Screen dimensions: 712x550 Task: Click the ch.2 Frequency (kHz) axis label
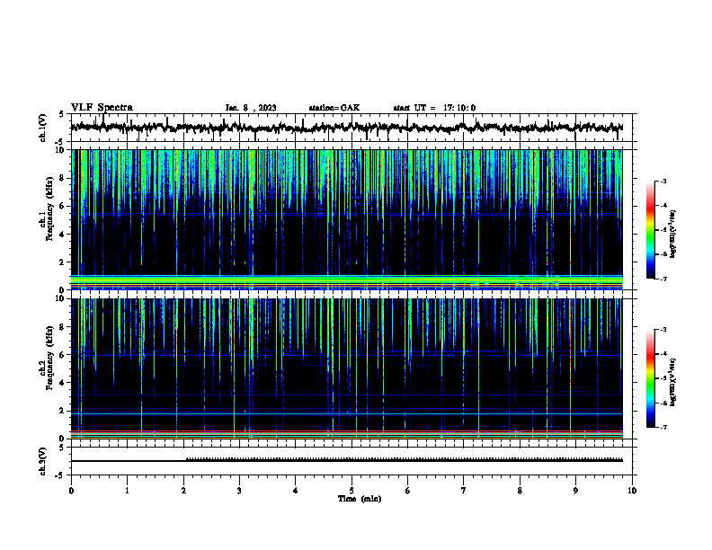[47, 357]
